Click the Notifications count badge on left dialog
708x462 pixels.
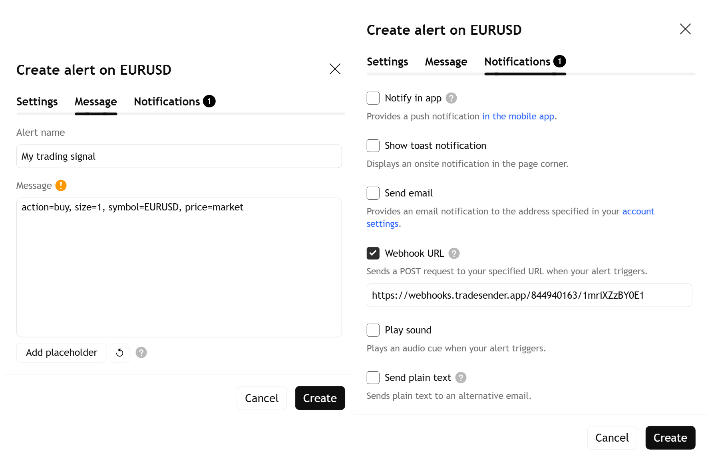[209, 101]
